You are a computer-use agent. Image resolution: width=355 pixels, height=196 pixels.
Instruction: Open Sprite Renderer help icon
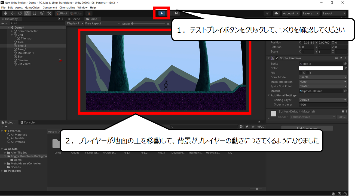(x=336, y=58)
